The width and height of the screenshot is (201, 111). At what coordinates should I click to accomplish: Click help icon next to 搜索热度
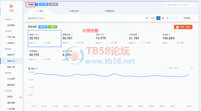[72, 35]
